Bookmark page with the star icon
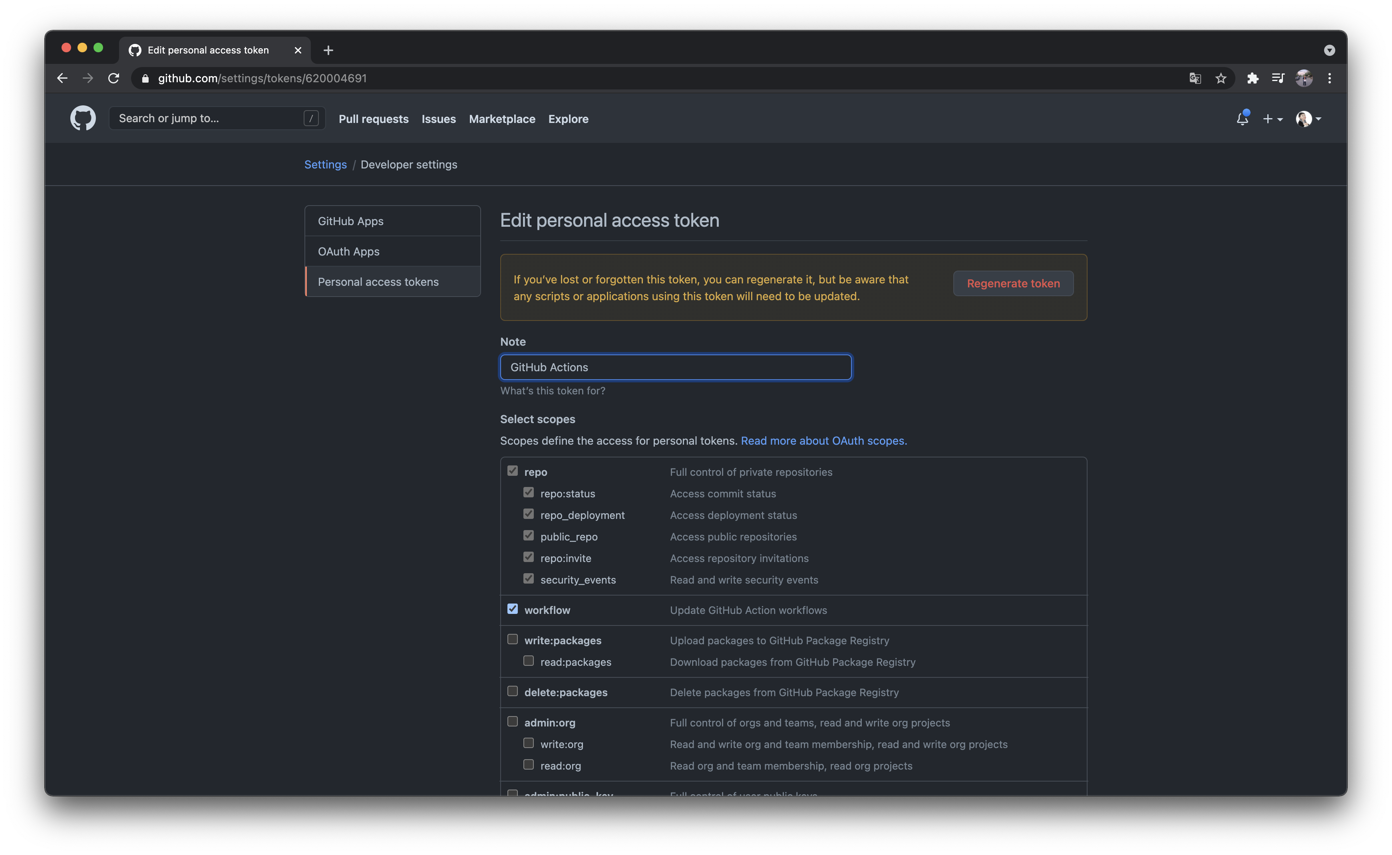 (1221, 79)
